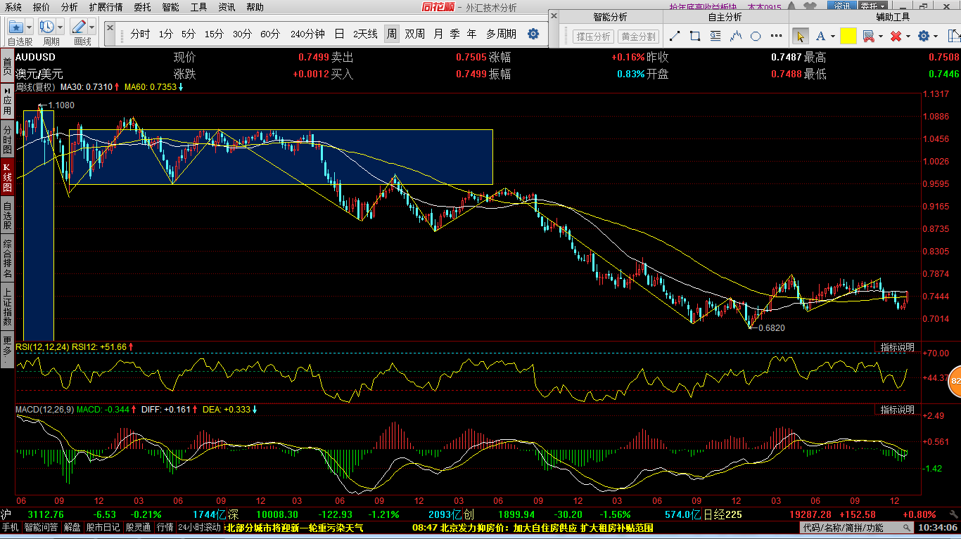Open 智能问答 in status bar
The image size is (961, 539).
[42, 528]
